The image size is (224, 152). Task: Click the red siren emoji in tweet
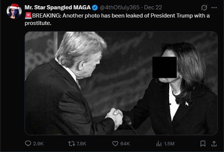[28, 15]
